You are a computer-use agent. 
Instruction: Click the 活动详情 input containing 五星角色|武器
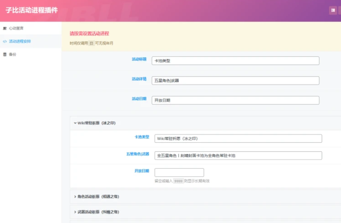(235, 81)
